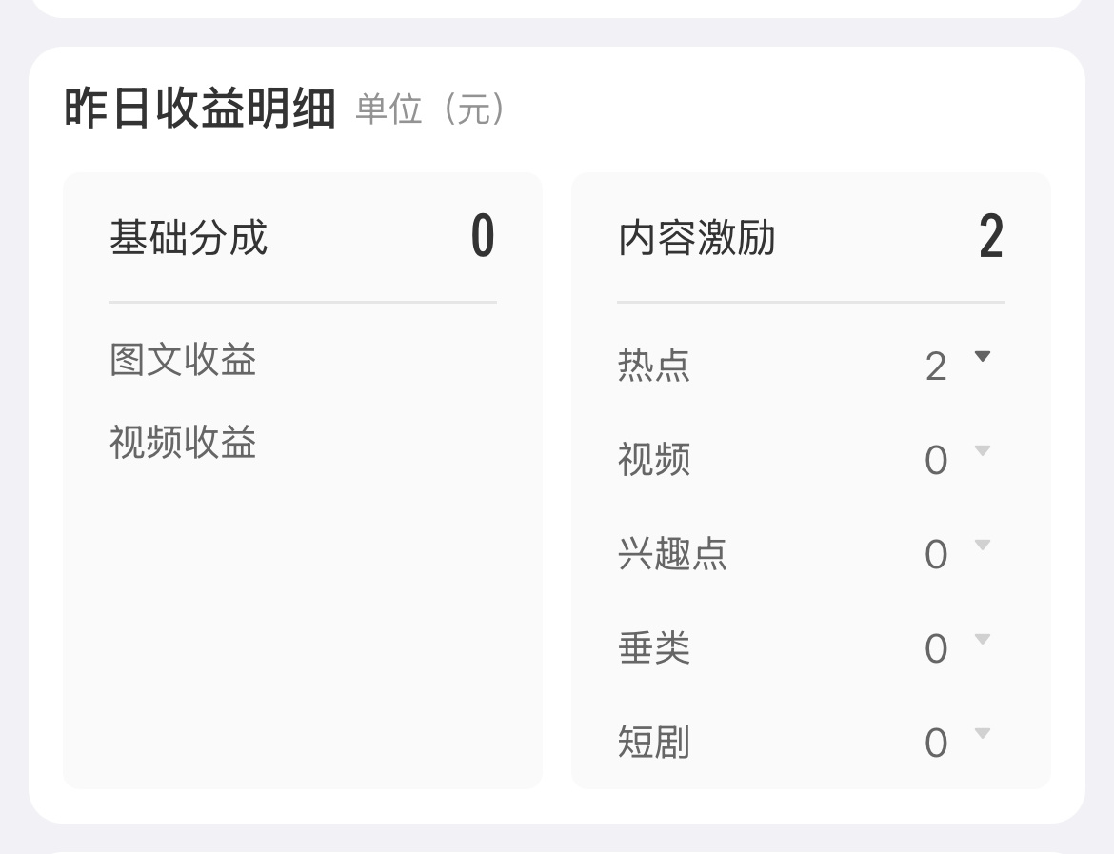The image size is (1114, 854).
Task: Select the 基础分成 header
Action: point(189,237)
